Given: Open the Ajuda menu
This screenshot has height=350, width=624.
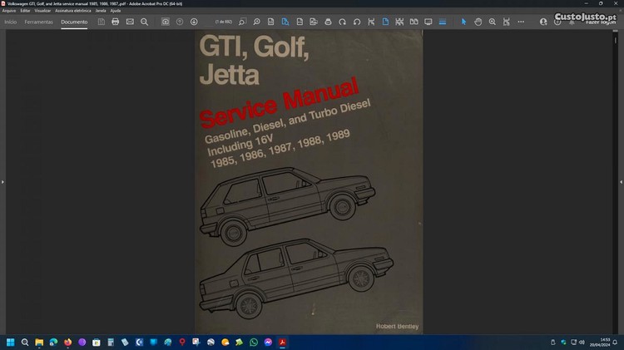Looking at the screenshot, I should pyautogui.click(x=116, y=10).
